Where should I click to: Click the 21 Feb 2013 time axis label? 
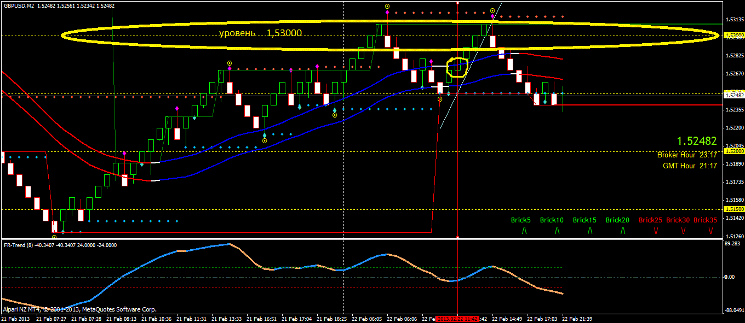[x=16, y=319]
